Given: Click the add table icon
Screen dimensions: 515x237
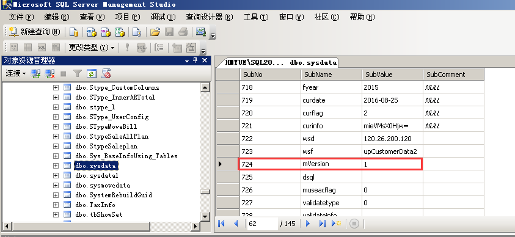Looking at the screenshot, I should tap(177, 48).
